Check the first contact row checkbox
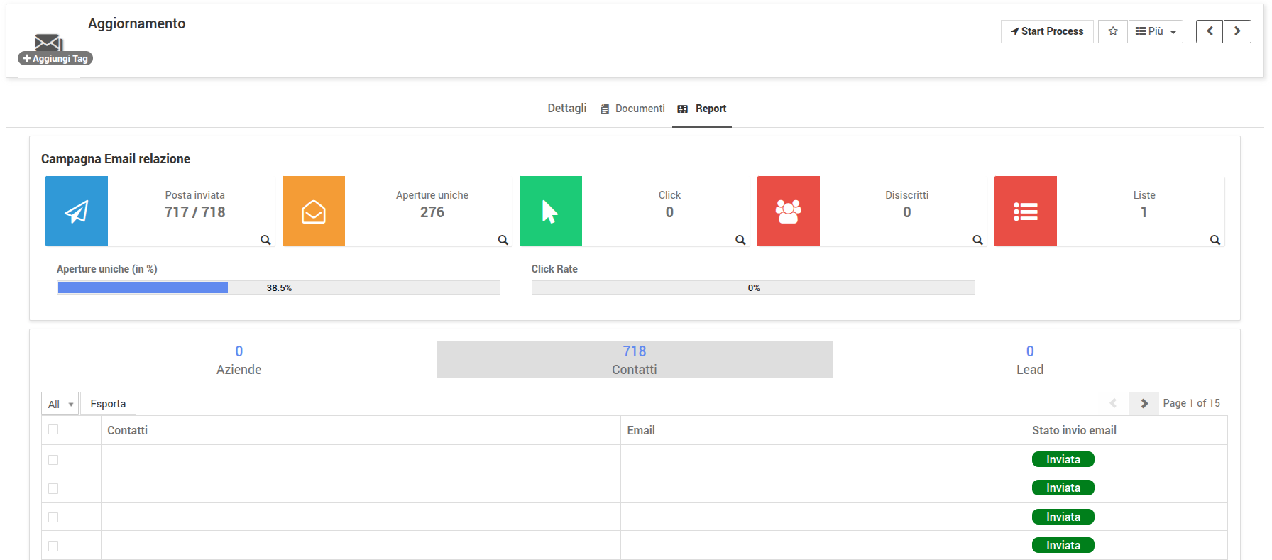This screenshot has height=560, width=1272. tap(53, 460)
